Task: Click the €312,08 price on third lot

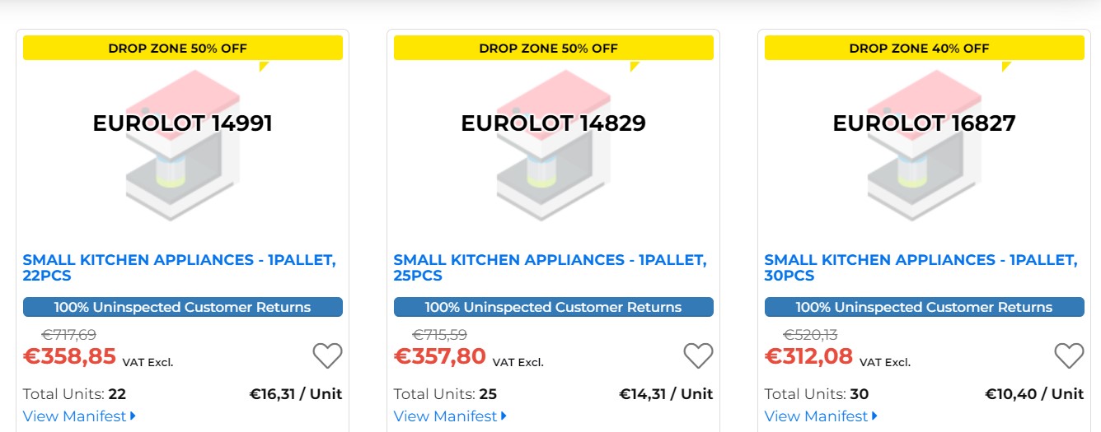Action: click(808, 356)
